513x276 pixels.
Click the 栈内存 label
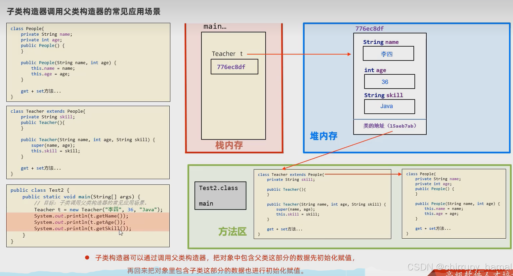pyautogui.click(x=229, y=145)
